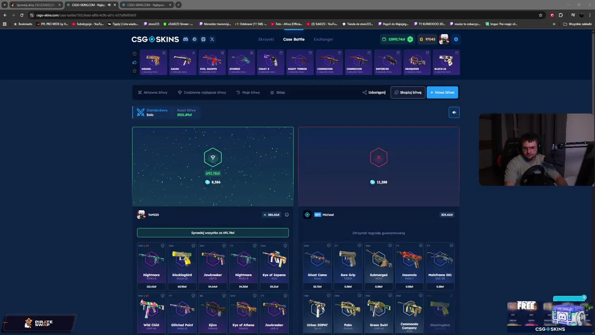Click the smiley emoji icon beside ToM223
This screenshot has width=595, height=335.
[x=287, y=214]
